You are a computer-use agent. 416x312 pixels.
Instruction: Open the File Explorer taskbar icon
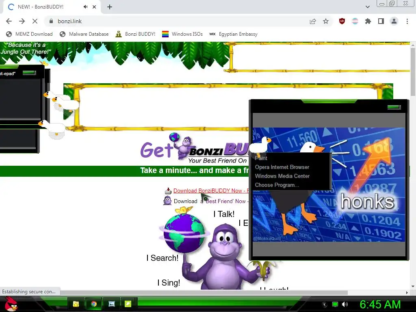point(76,304)
